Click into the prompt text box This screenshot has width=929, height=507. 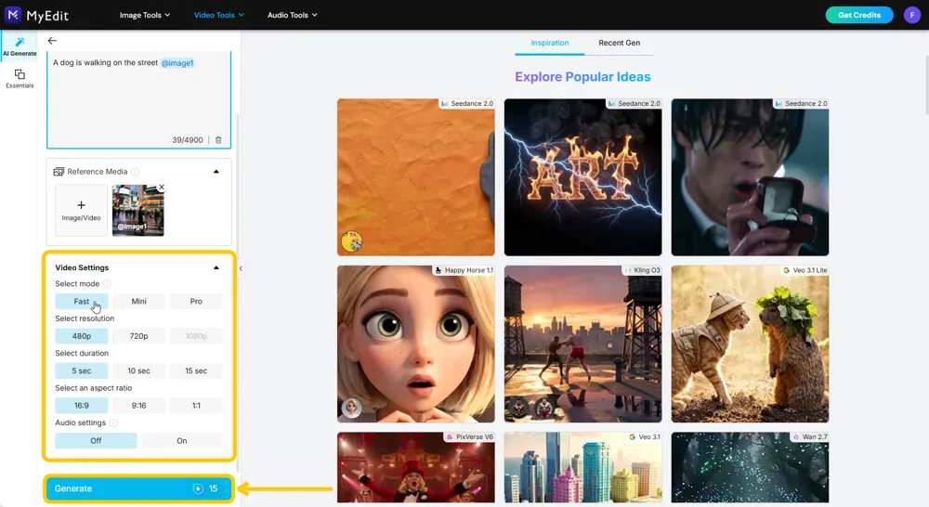pyautogui.click(x=138, y=99)
